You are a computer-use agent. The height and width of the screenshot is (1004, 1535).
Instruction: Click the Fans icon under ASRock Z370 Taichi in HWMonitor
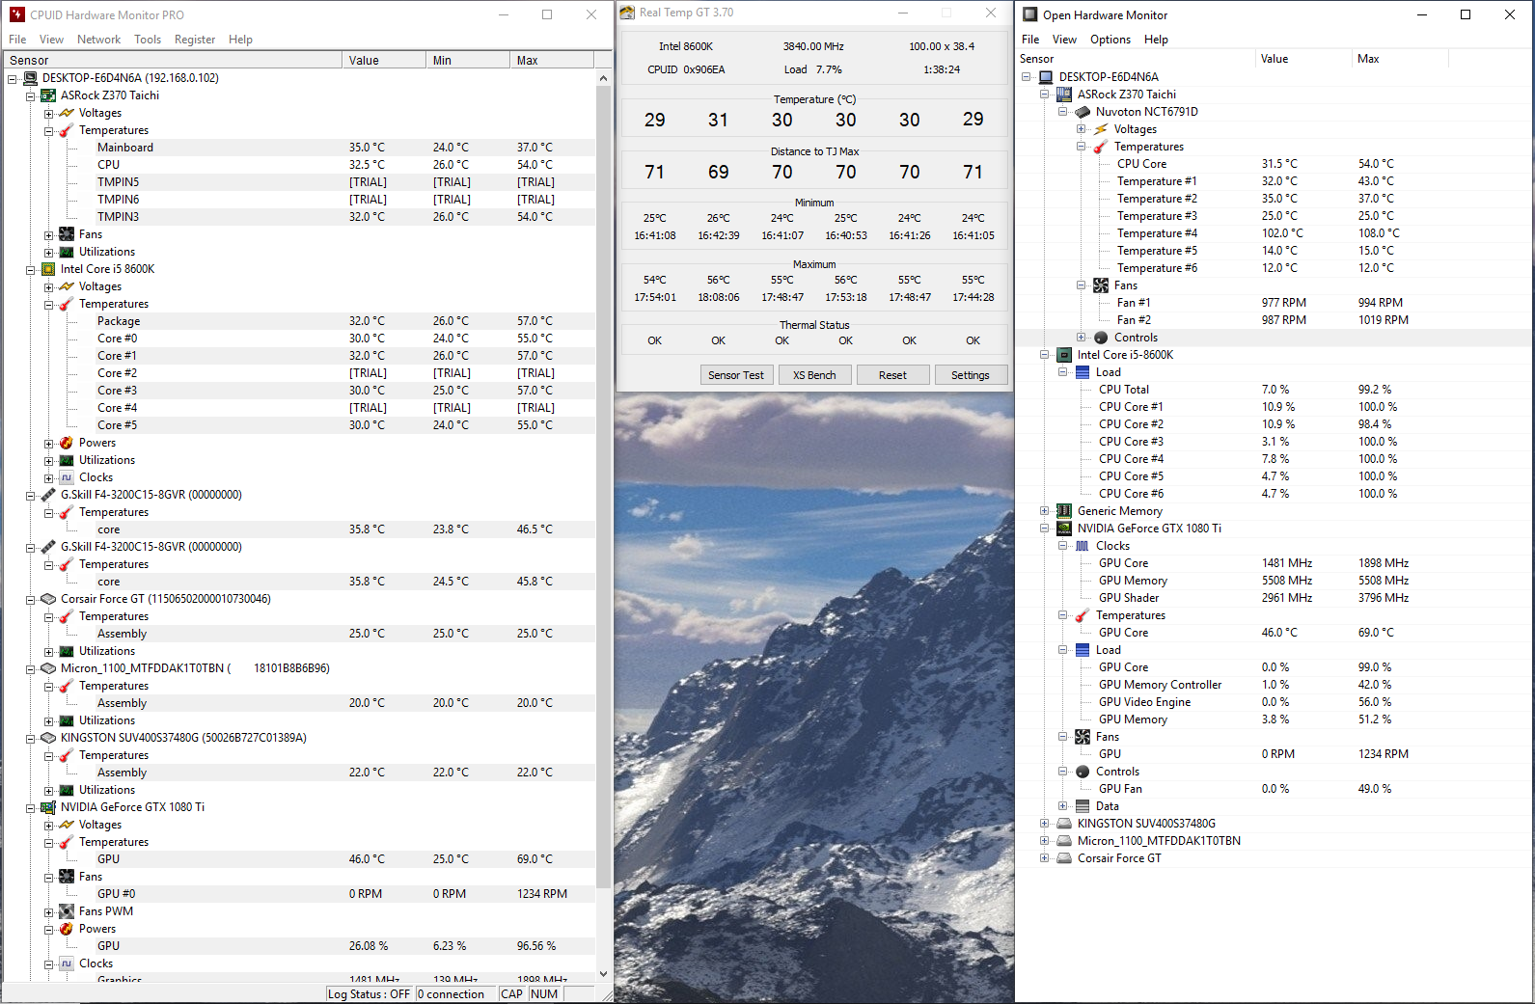tap(67, 234)
